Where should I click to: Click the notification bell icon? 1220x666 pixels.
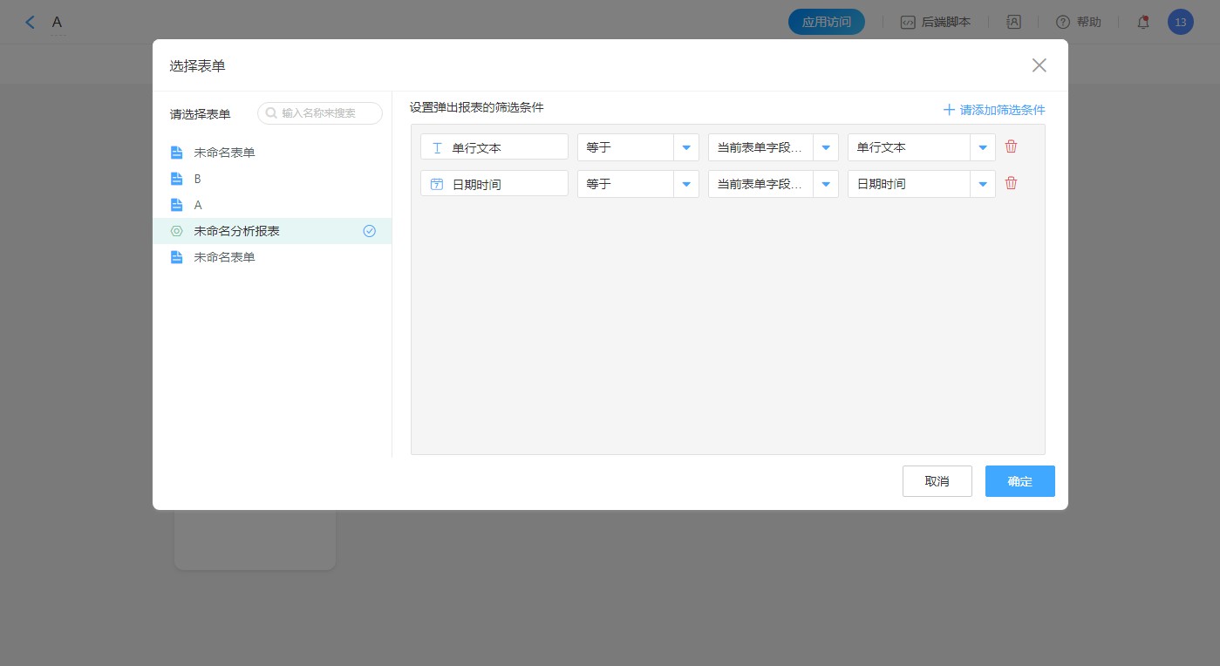click(1142, 23)
